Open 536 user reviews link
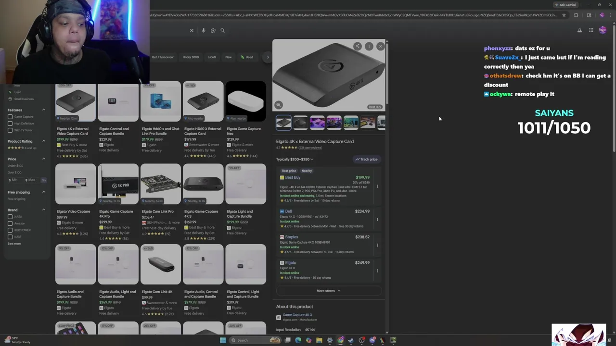This screenshot has width=616, height=346. pyautogui.click(x=310, y=148)
